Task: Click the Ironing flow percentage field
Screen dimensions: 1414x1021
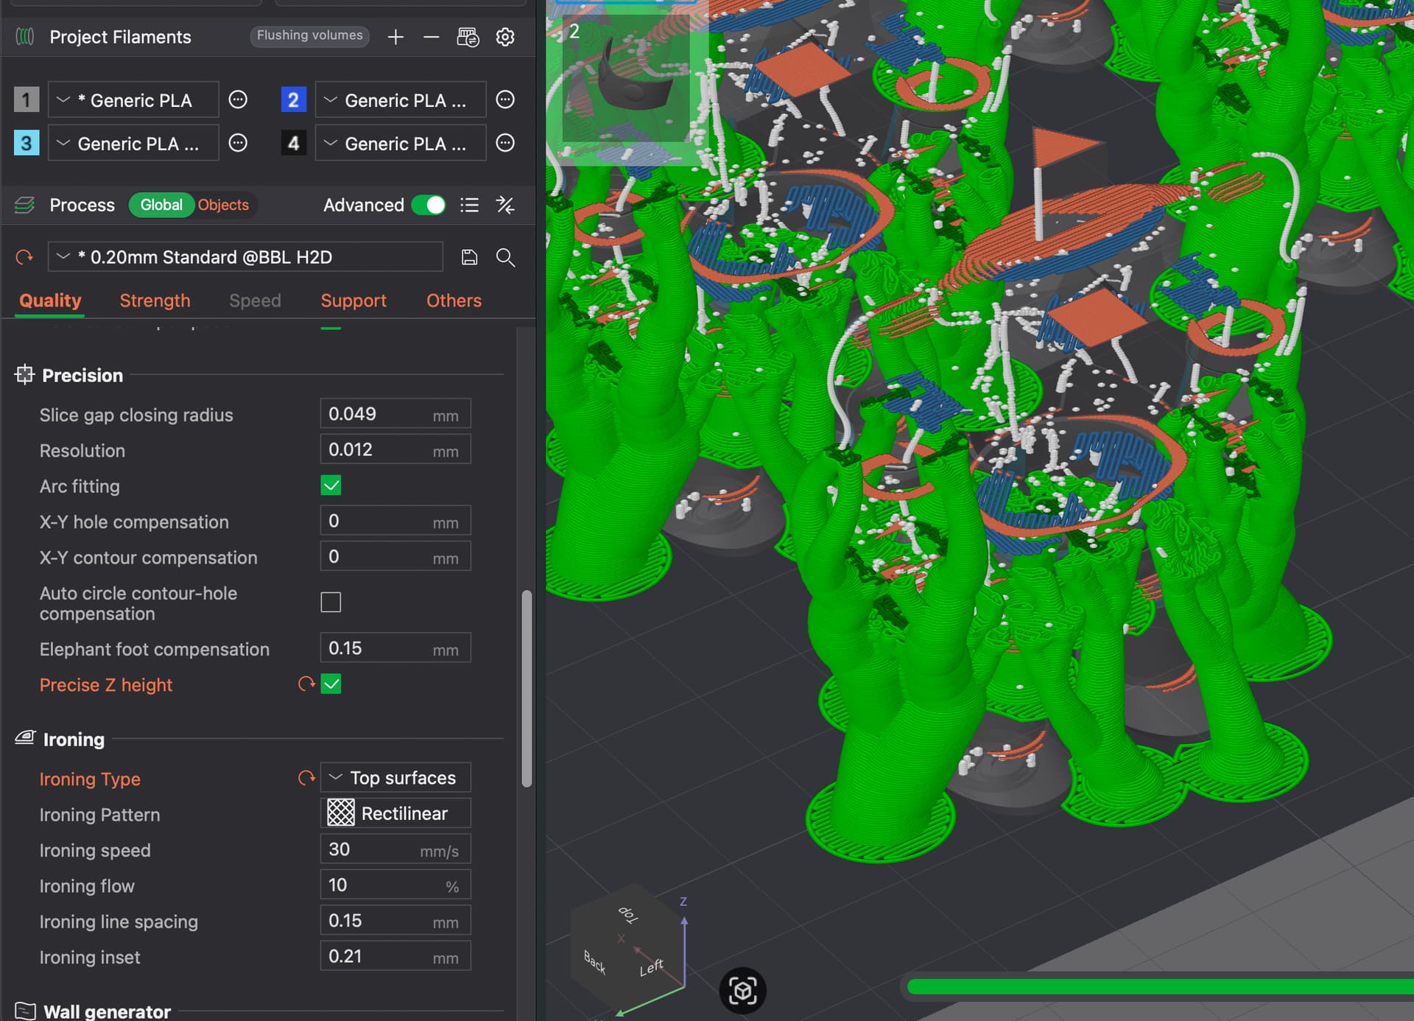Action: tap(395, 885)
